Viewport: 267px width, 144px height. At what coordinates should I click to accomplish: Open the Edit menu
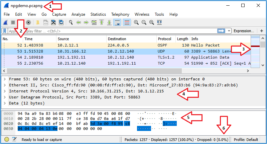coord(18,14)
